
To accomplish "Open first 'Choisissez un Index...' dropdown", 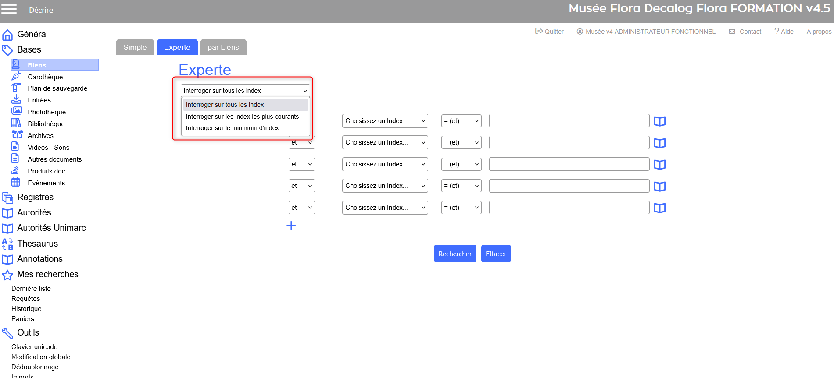I will (385, 121).
